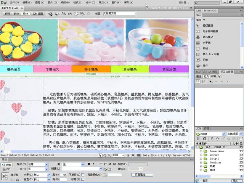Click the add behavior plus icon

point(211,81)
